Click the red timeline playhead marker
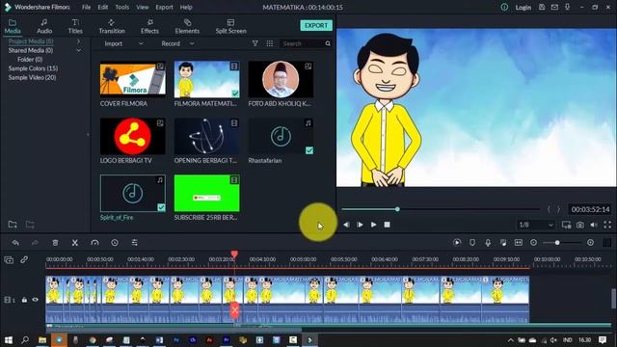 tap(234, 254)
